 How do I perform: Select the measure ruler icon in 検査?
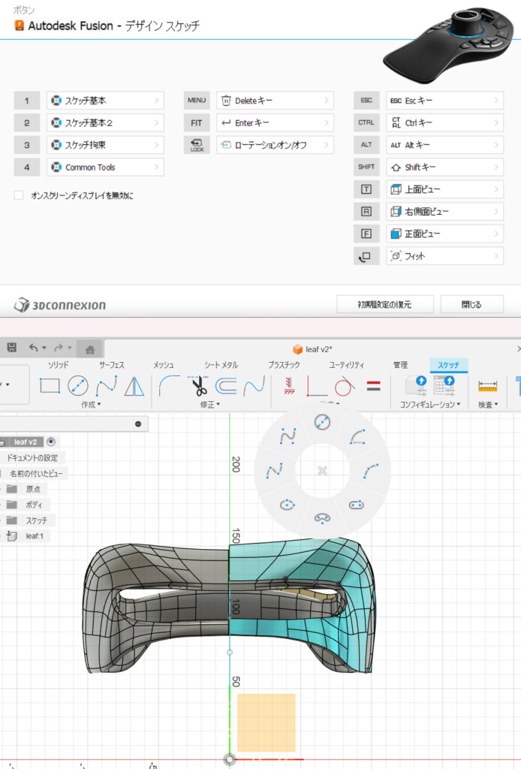pos(488,386)
